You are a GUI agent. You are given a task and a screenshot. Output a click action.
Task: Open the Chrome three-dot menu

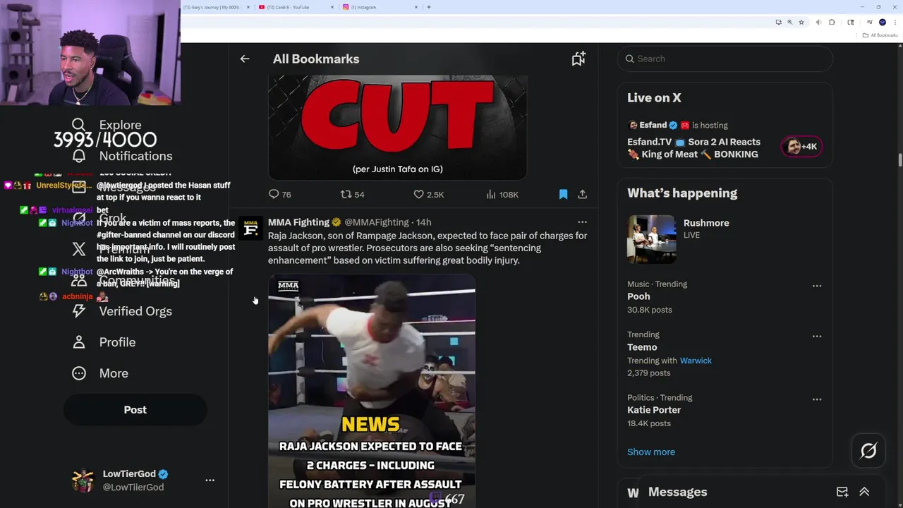click(x=894, y=23)
